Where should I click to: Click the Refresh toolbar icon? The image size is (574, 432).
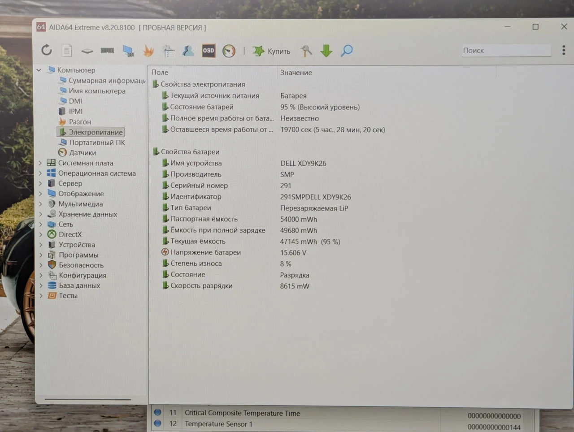47,50
